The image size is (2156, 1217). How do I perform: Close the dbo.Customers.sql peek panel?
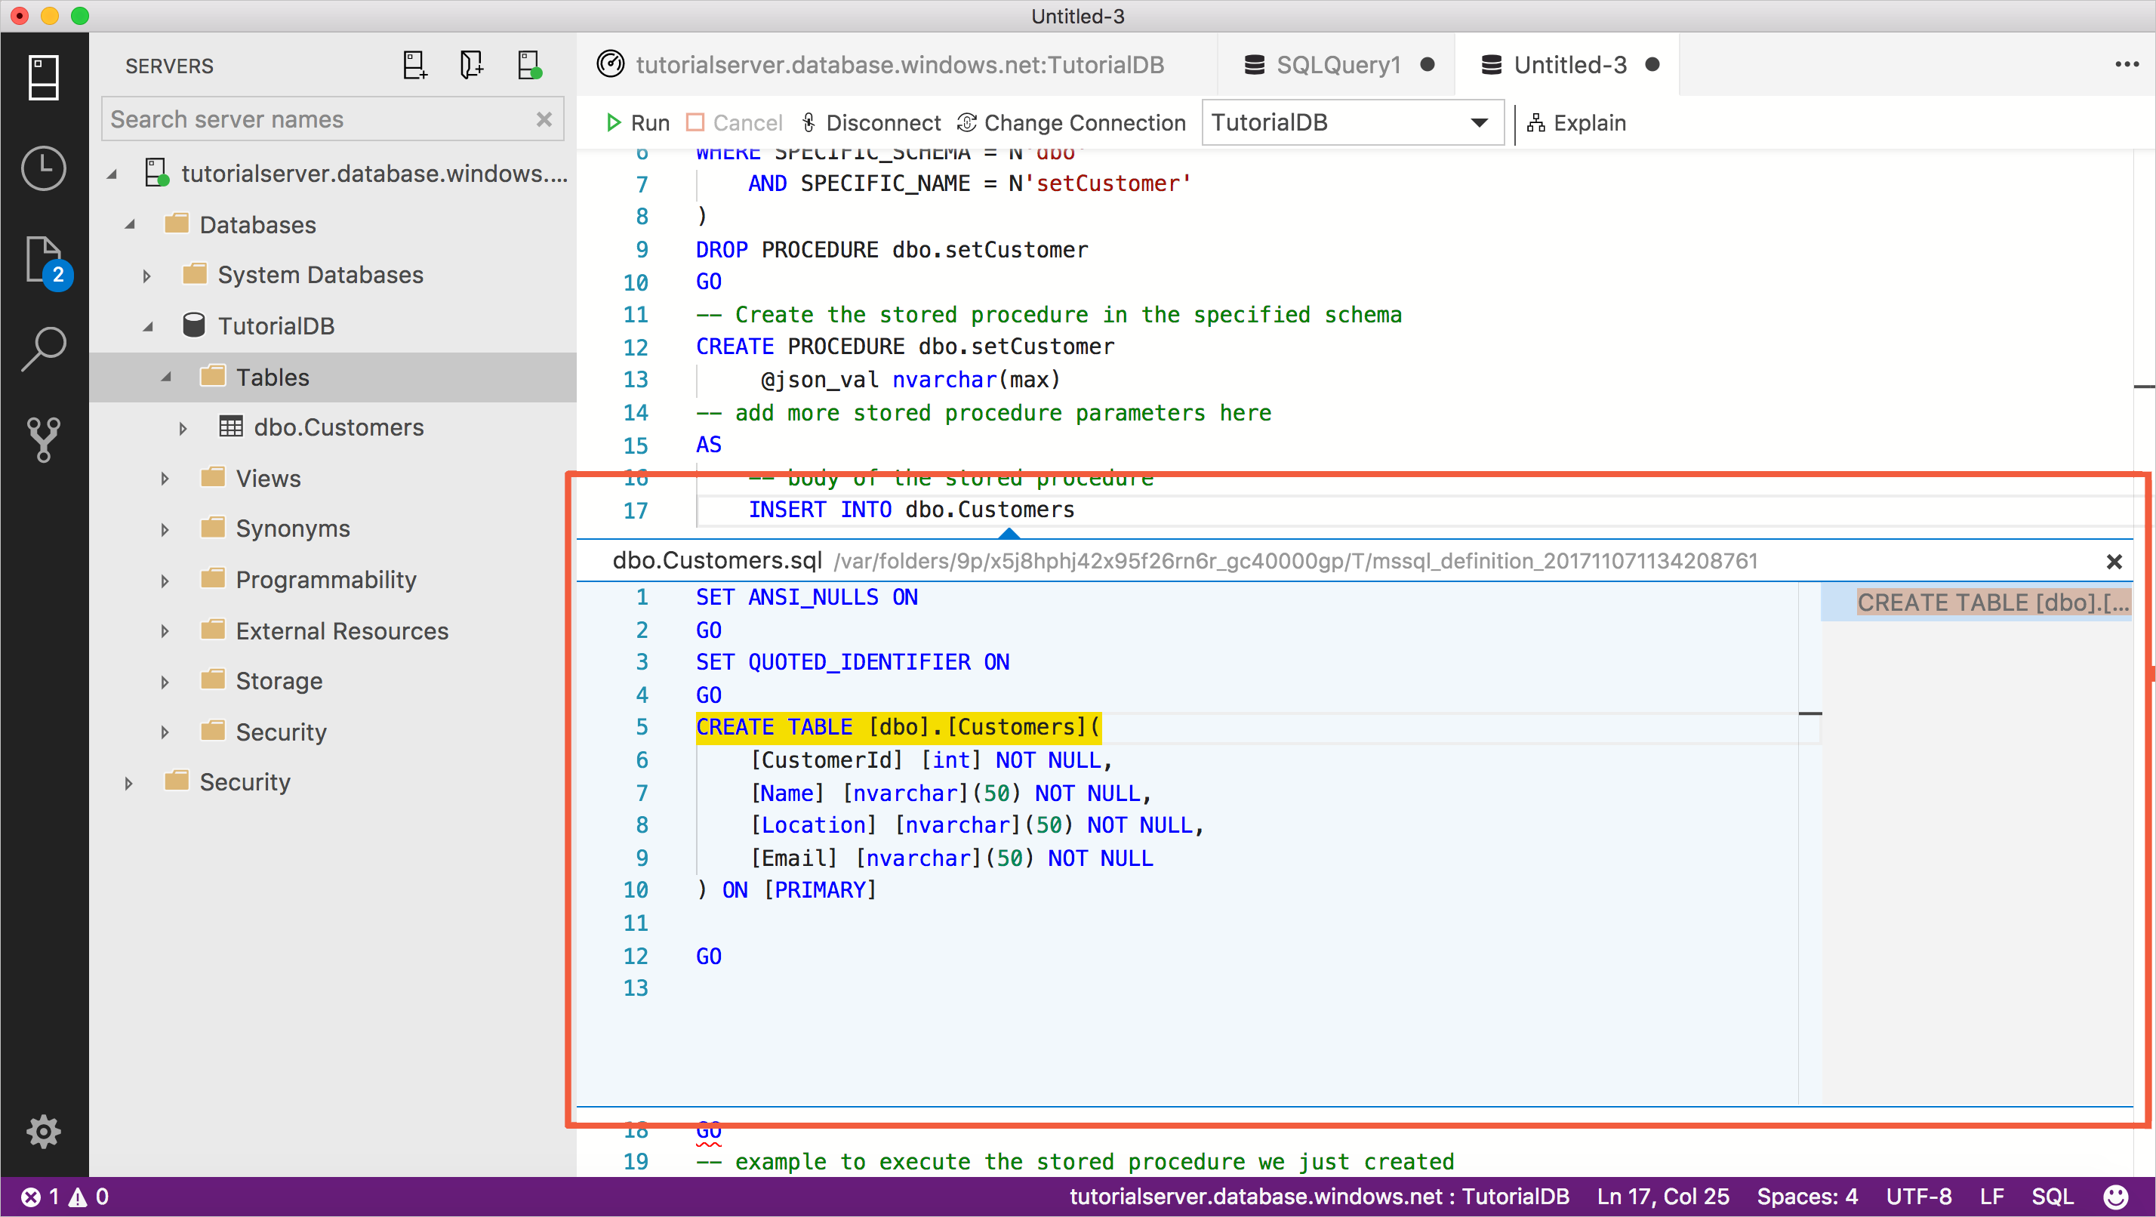[2114, 561]
